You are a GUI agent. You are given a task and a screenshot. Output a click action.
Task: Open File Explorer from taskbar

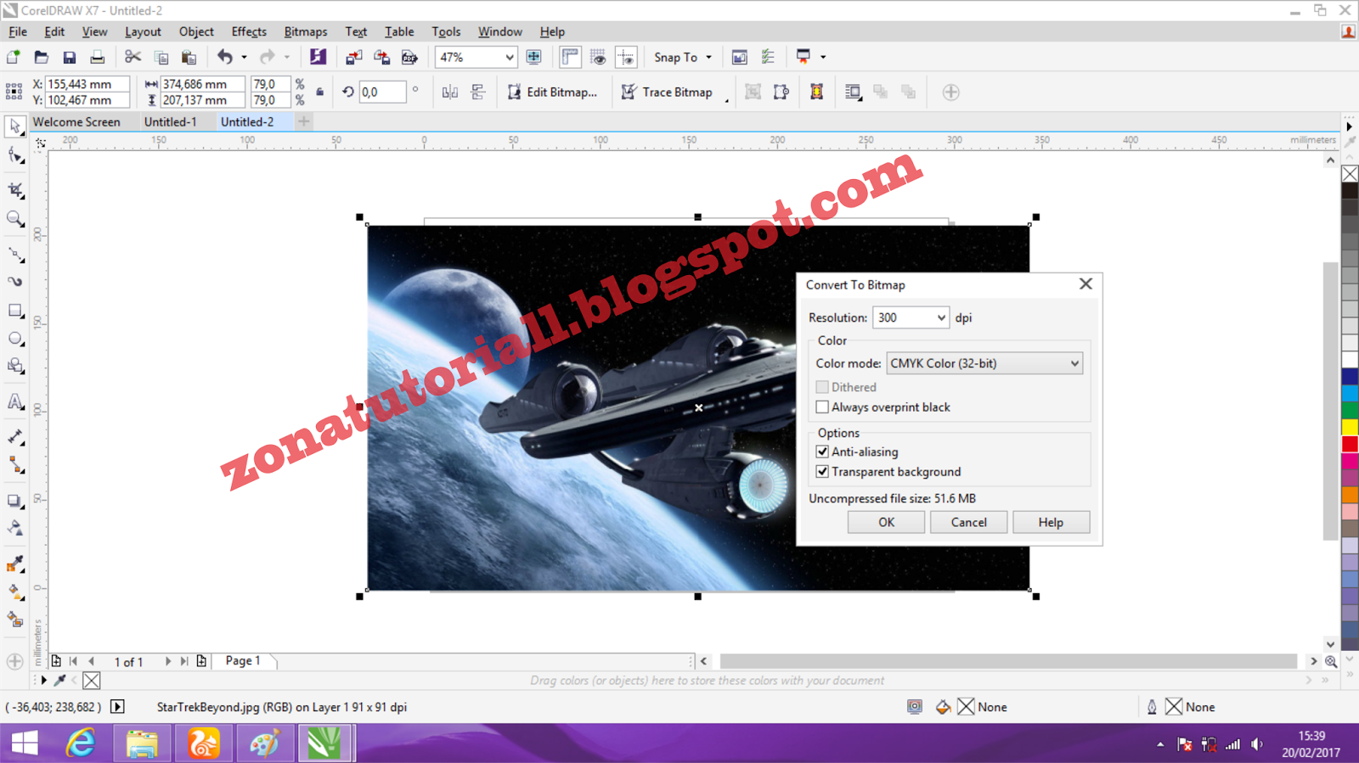pos(142,743)
